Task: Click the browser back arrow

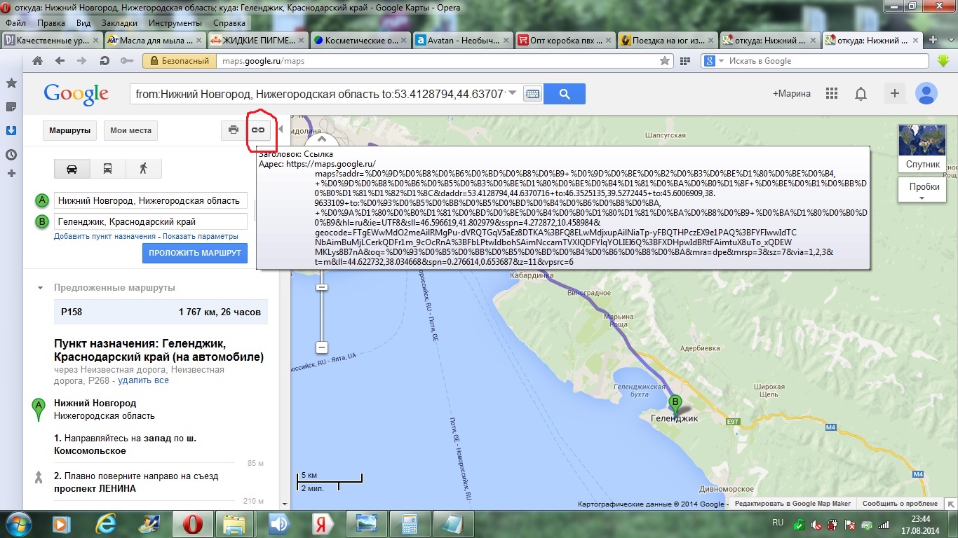Action: click(x=60, y=61)
